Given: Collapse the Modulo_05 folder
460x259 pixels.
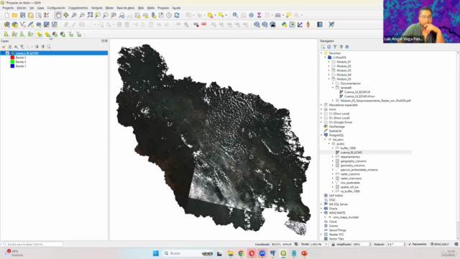Looking at the screenshot, I should click(x=329, y=79).
